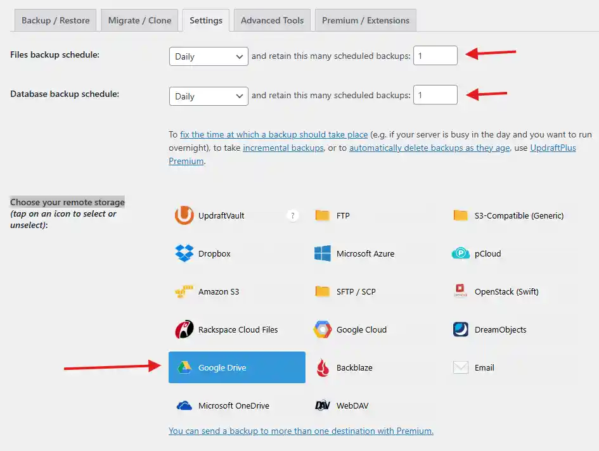Click the Dropbox text label

(x=214, y=253)
